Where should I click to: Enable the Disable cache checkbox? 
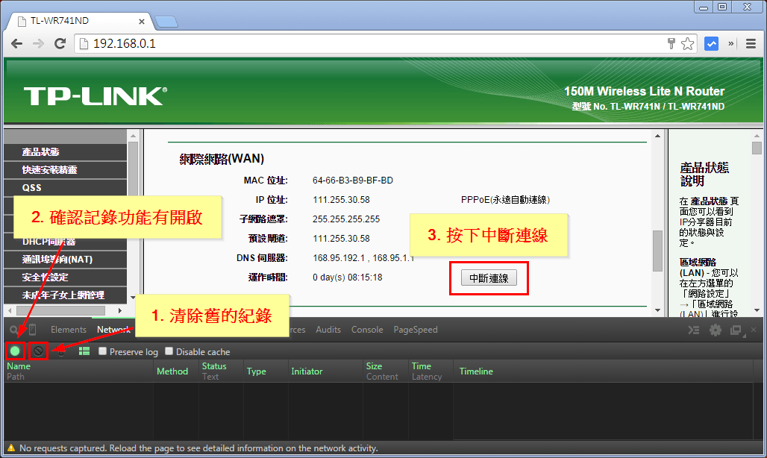tap(169, 351)
